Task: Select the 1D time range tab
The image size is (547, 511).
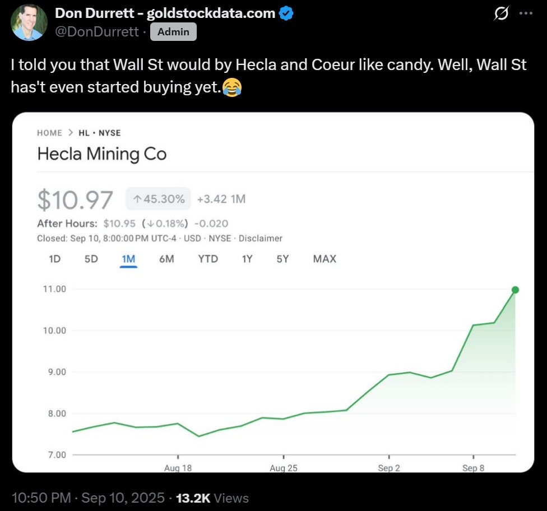Action: click(x=55, y=259)
